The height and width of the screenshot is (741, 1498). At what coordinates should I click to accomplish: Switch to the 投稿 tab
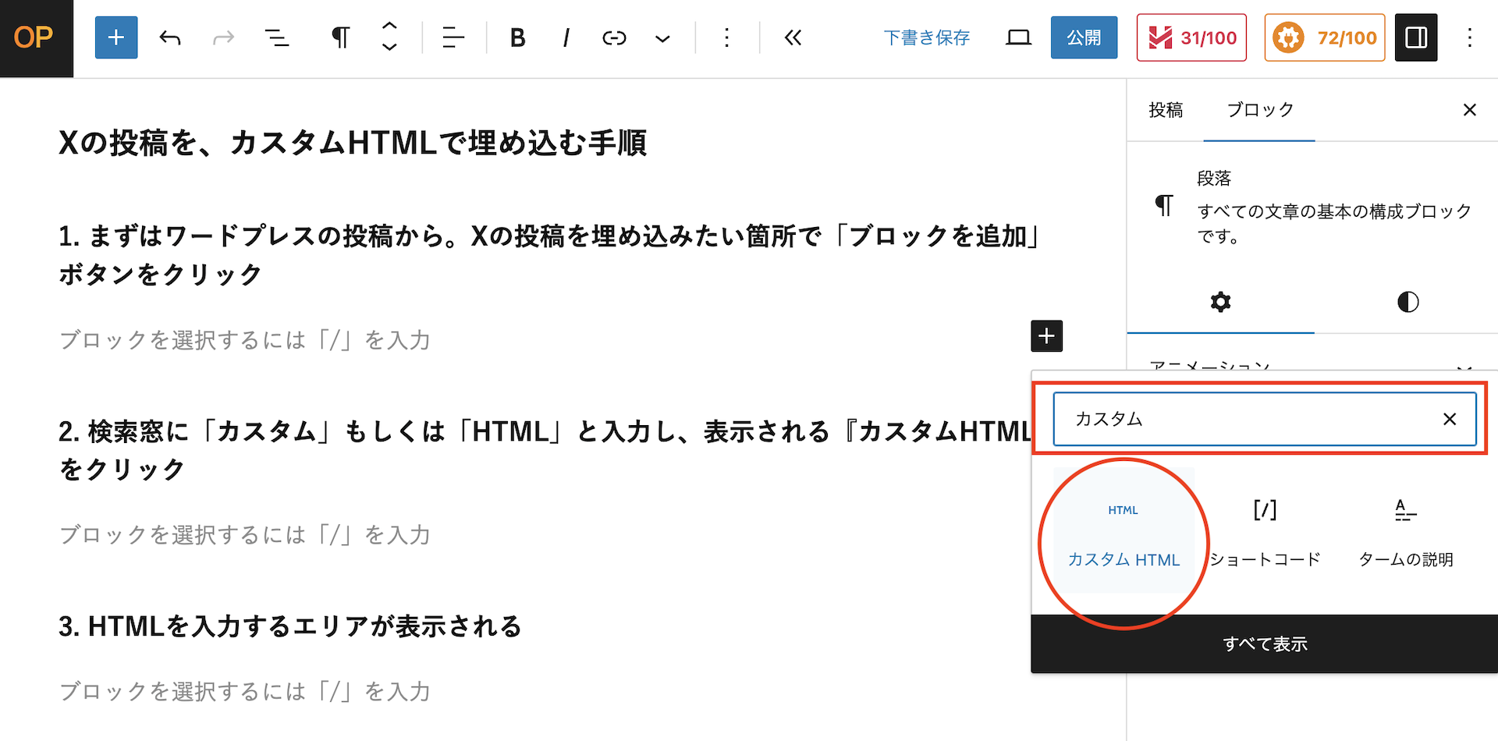tap(1166, 110)
